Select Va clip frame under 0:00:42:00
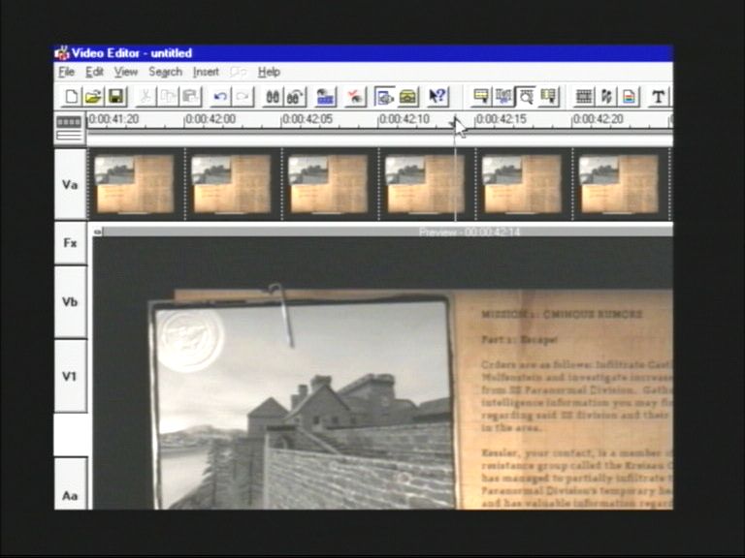 pyautogui.click(x=232, y=184)
